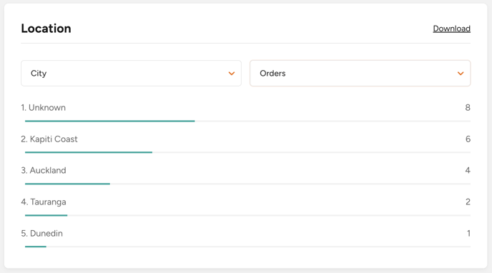Screen dimensions: 492x273
Task: Select the Unknown location row
Action: pos(246,112)
